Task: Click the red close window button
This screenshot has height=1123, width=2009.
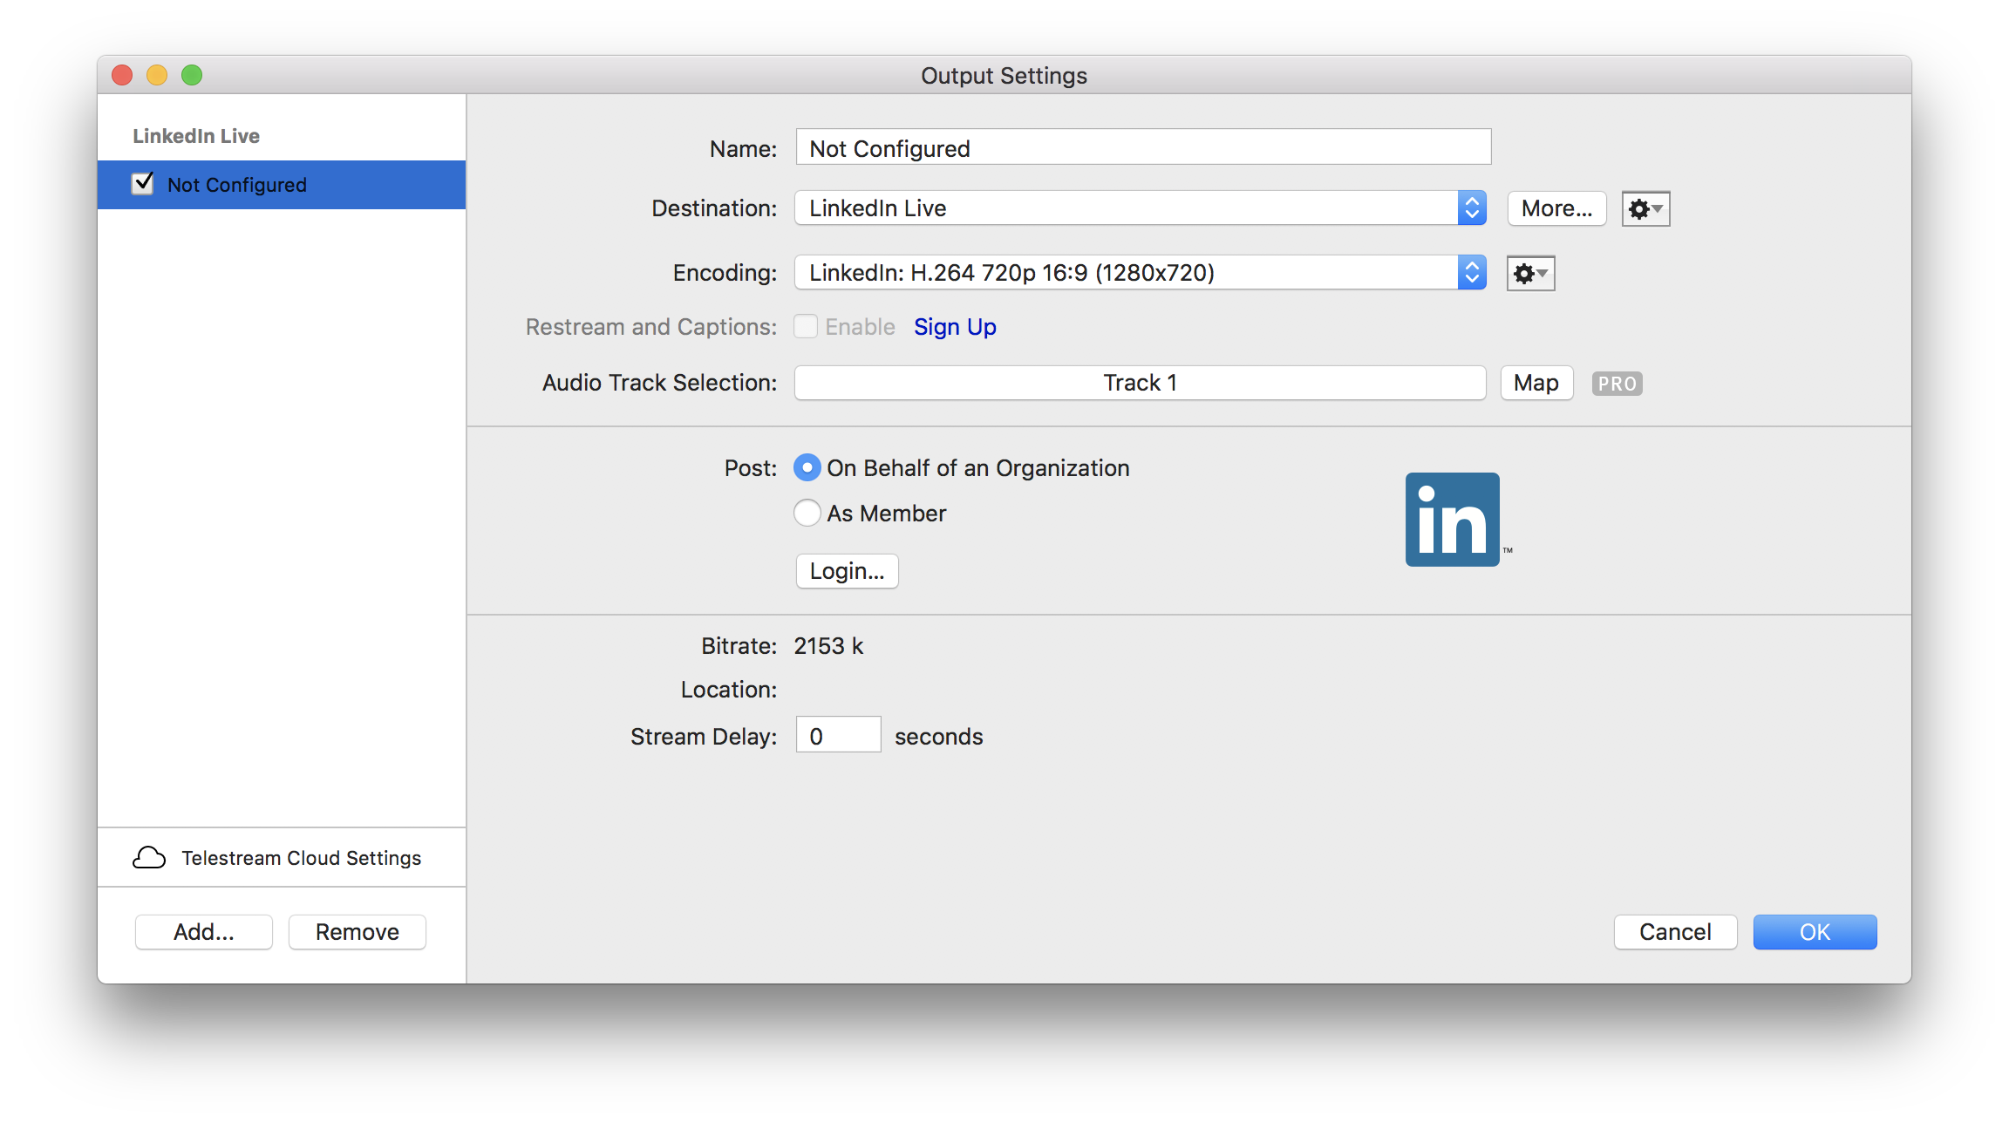Action: [122, 76]
